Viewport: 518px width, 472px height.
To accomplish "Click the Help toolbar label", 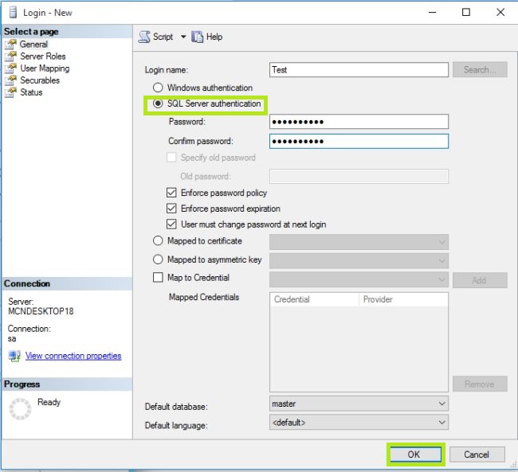I will 214,37.
